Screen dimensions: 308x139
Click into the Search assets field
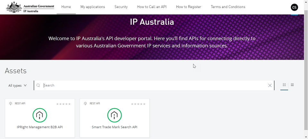pos(154,85)
